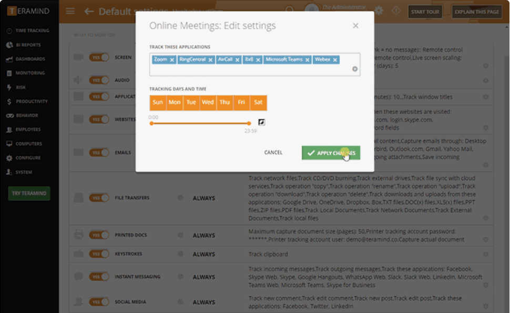
Task: Go back with the left arrow icon
Action: pos(89,12)
